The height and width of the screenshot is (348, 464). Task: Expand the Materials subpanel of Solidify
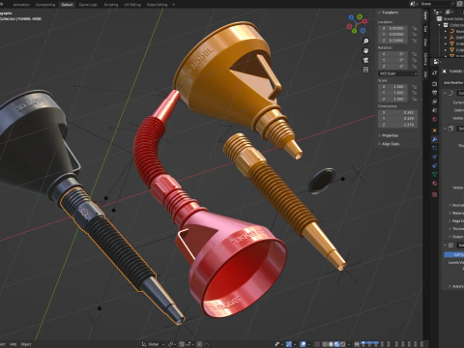[456, 213]
